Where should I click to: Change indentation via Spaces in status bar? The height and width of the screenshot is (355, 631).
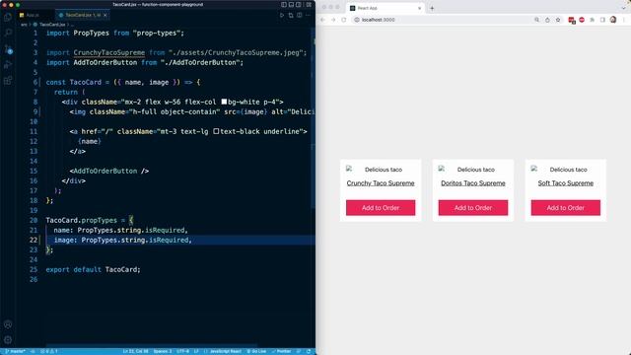(163, 351)
